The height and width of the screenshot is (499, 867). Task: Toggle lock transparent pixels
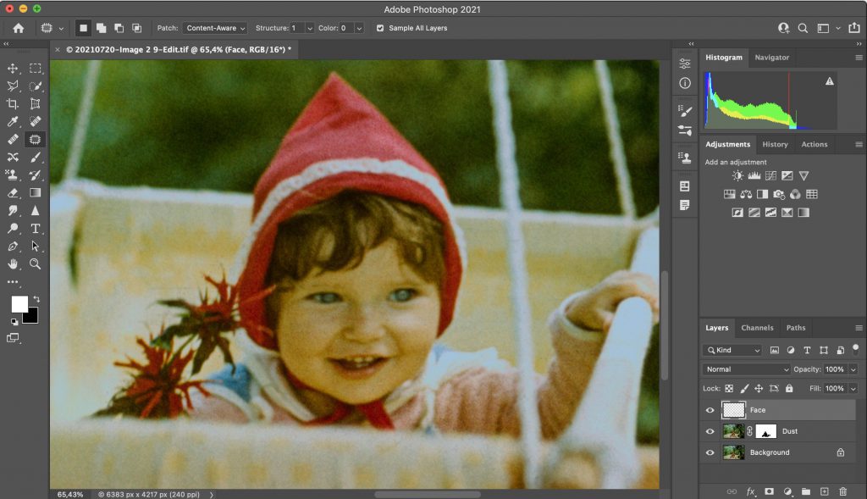(729, 389)
